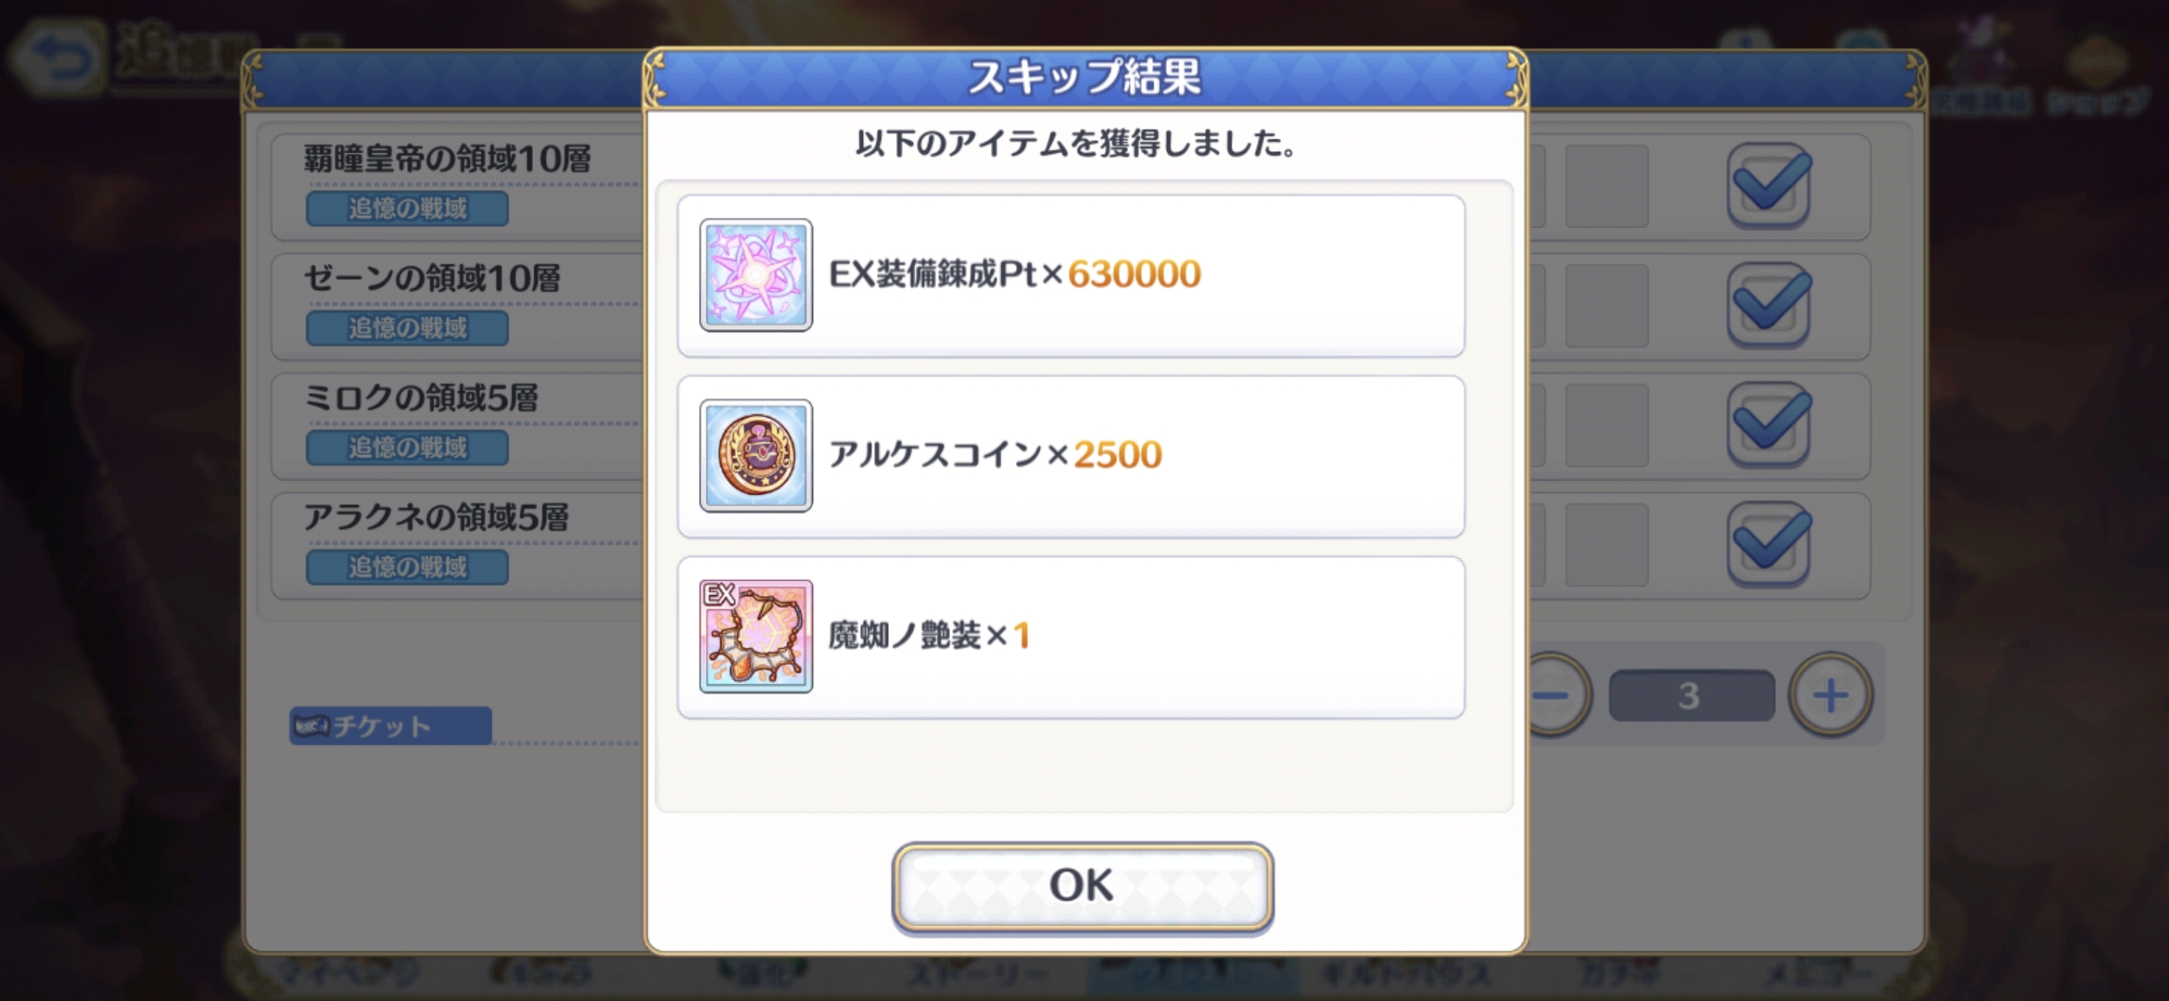The height and width of the screenshot is (1001, 2169).
Task: Toggle checkbox for 覇瞳皇帝の領域10層
Action: pos(1769,184)
